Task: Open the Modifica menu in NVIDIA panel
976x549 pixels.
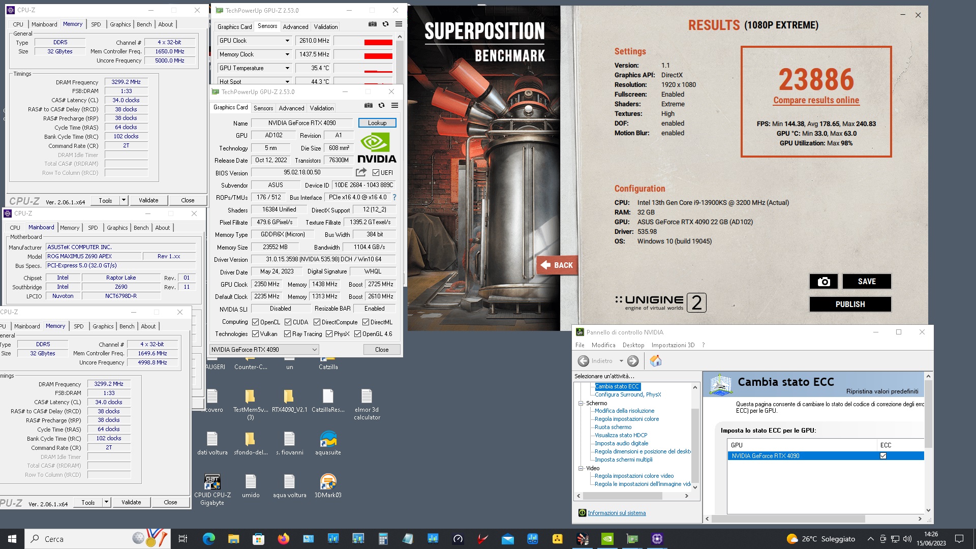Action: click(x=603, y=345)
